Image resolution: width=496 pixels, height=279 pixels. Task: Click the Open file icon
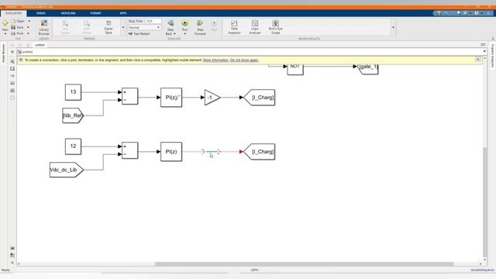13,21
